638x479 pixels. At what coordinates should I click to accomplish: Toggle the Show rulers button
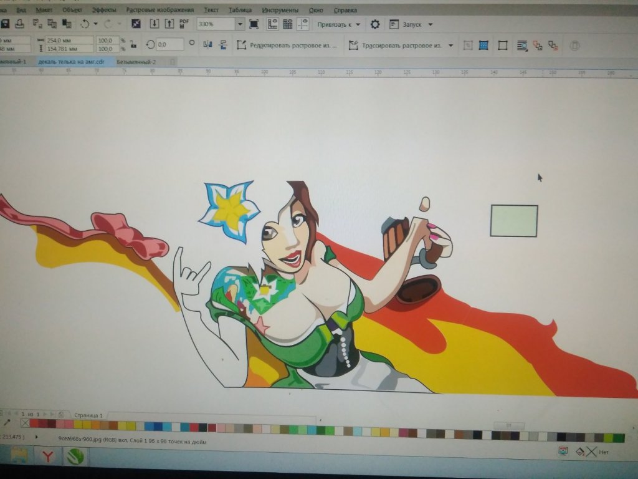[272, 24]
